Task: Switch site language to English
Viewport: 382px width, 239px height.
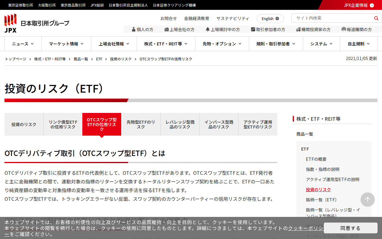Action: click(270, 19)
